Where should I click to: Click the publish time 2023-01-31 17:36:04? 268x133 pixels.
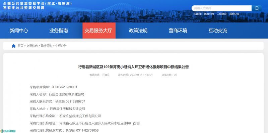(141, 75)
